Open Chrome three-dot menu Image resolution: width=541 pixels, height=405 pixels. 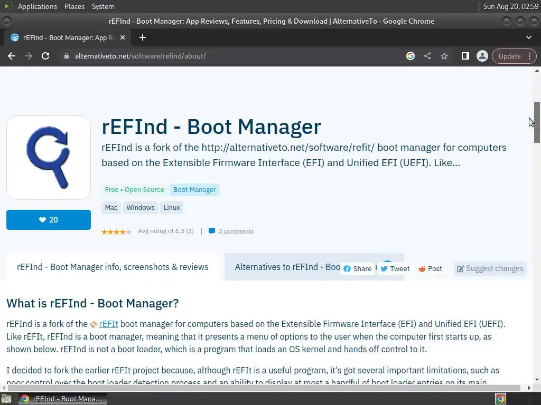[529, 56]
